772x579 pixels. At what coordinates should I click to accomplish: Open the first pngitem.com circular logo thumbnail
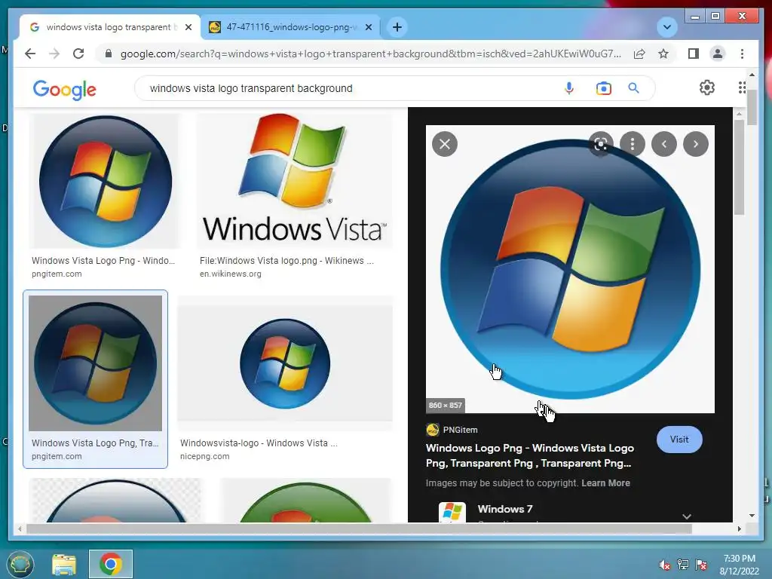tap(106, 181)
